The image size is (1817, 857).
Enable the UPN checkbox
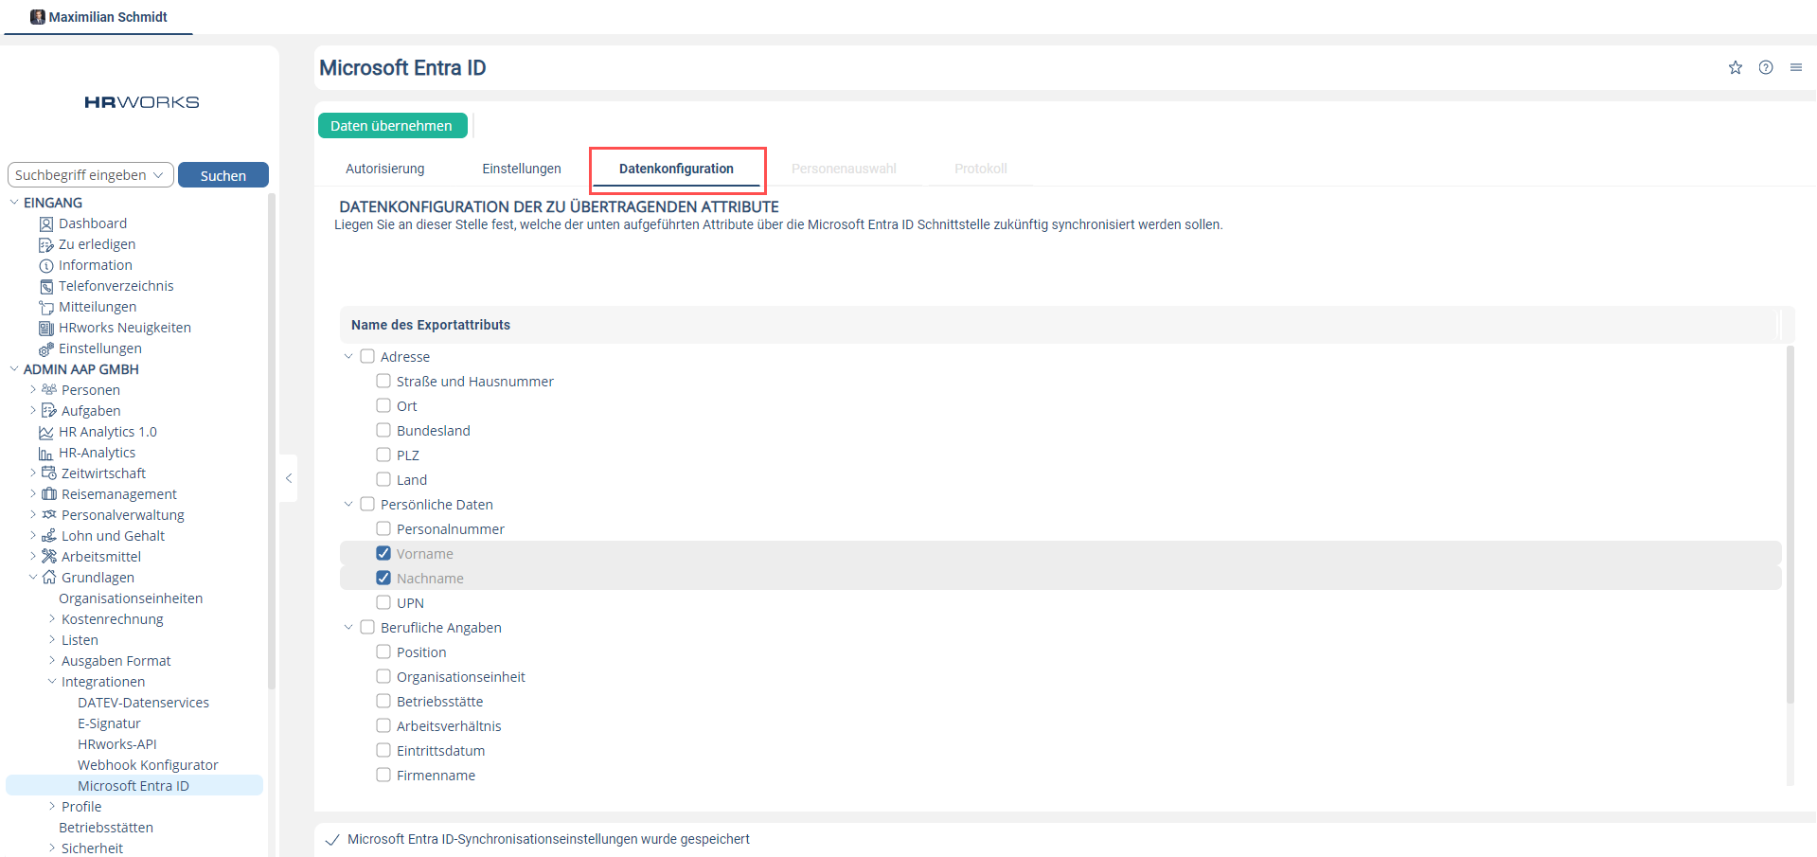(383, 603)
